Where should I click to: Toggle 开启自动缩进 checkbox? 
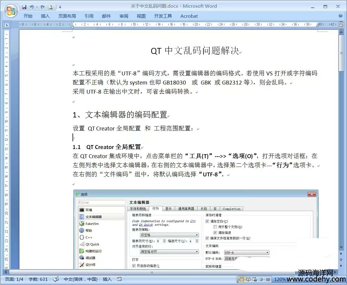tap(134, 266)
